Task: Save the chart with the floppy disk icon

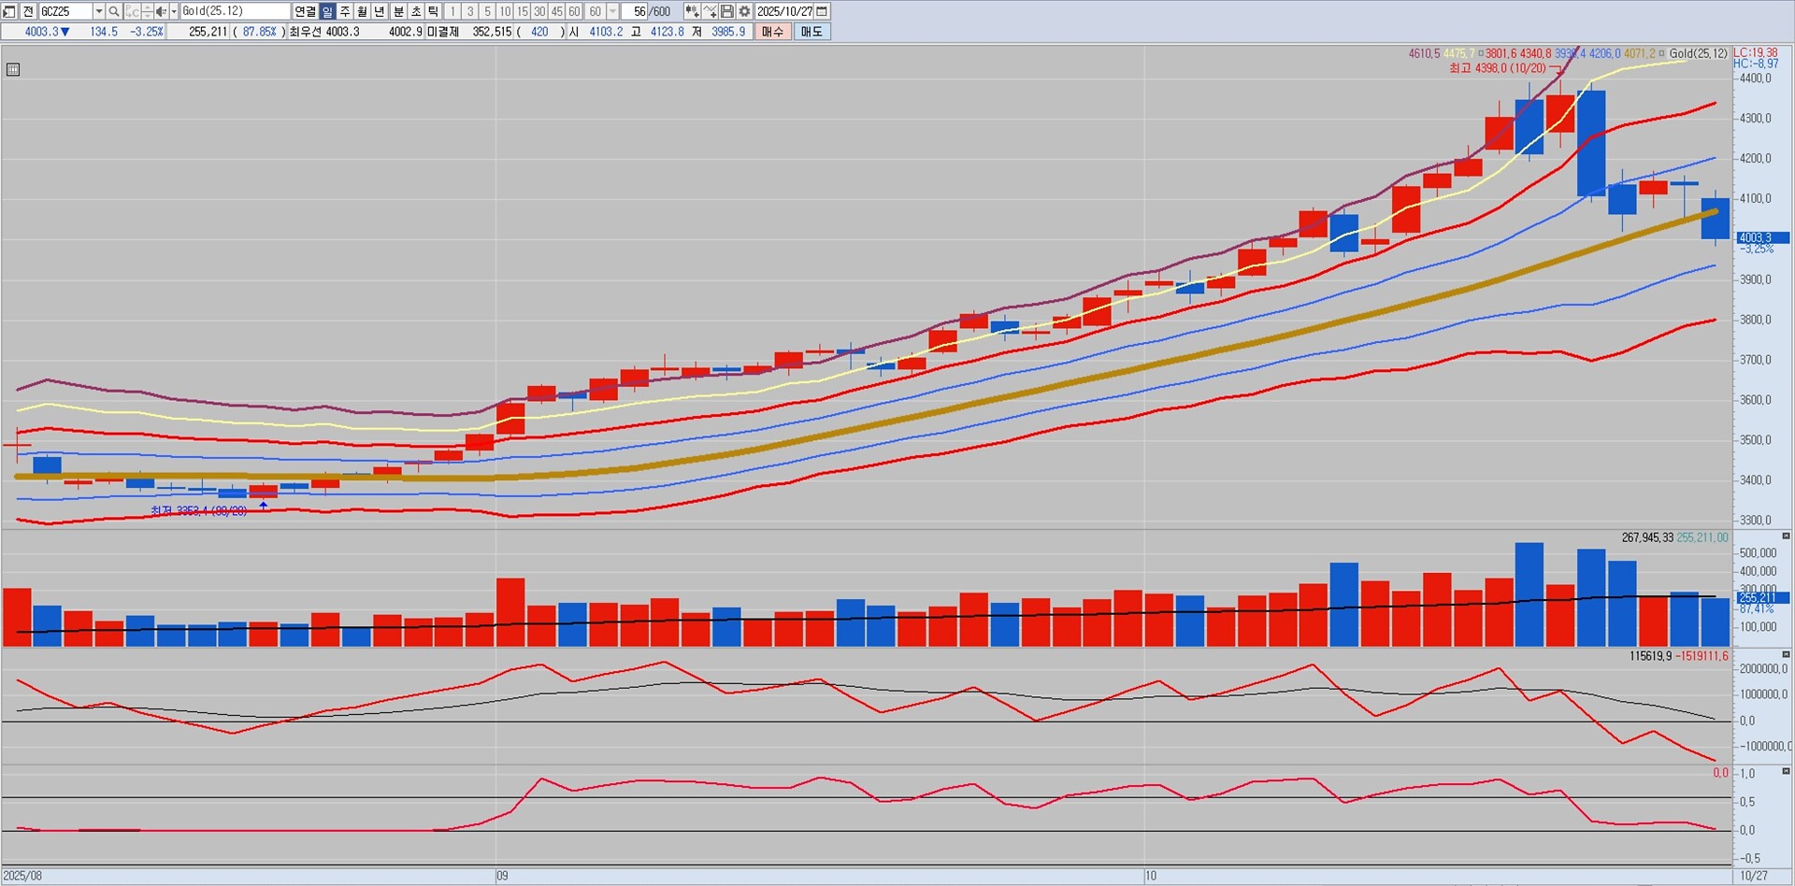Action: (727, 11)
